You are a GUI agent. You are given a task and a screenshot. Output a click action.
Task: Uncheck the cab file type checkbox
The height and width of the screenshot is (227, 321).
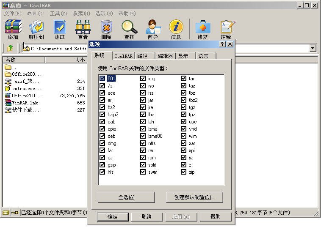click(102, 122)
